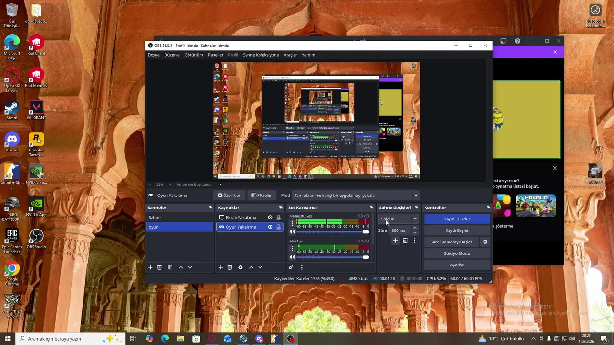
Task: Add a new source in Kaynaklar panel
Action: click(x=221, y=267)
